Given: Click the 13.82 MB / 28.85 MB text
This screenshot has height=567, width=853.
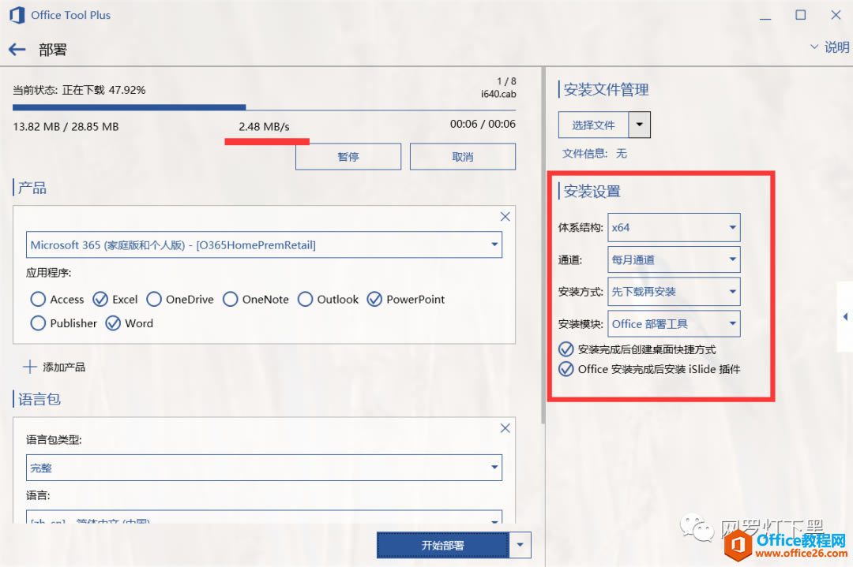Looking at the screenshot, I should [x=66, y=126].
